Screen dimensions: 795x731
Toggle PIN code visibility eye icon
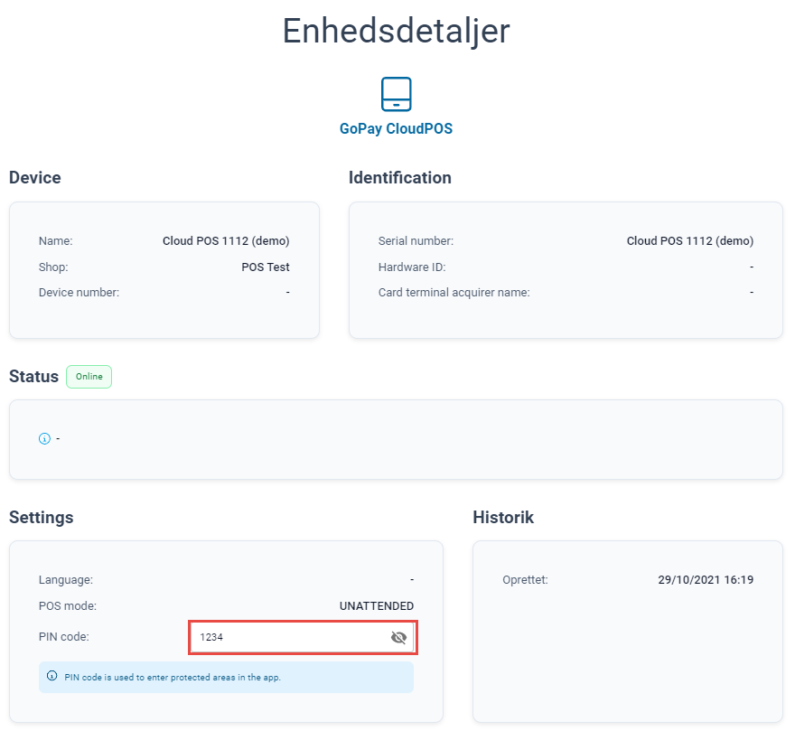coord(398,637)
